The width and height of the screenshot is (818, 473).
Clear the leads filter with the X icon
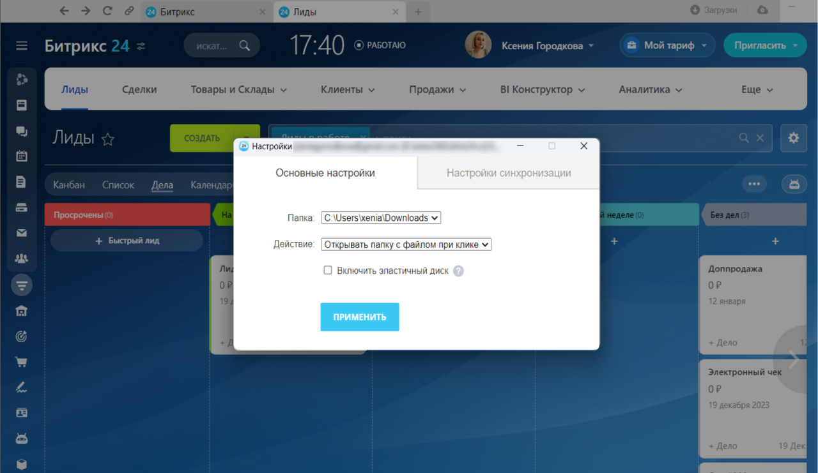tap(760, 138)
